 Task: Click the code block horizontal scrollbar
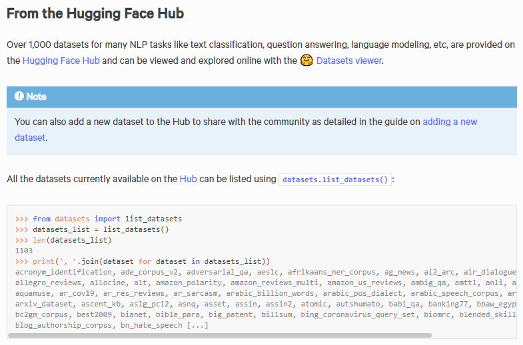point(219,335)
